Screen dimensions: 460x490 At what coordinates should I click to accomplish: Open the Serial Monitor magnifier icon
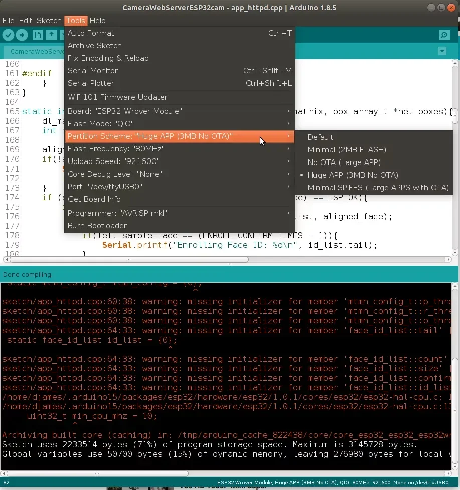tap(444, 35)
